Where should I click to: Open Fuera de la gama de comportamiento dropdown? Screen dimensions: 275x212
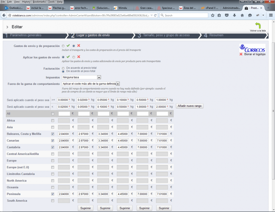click(91, 84)
